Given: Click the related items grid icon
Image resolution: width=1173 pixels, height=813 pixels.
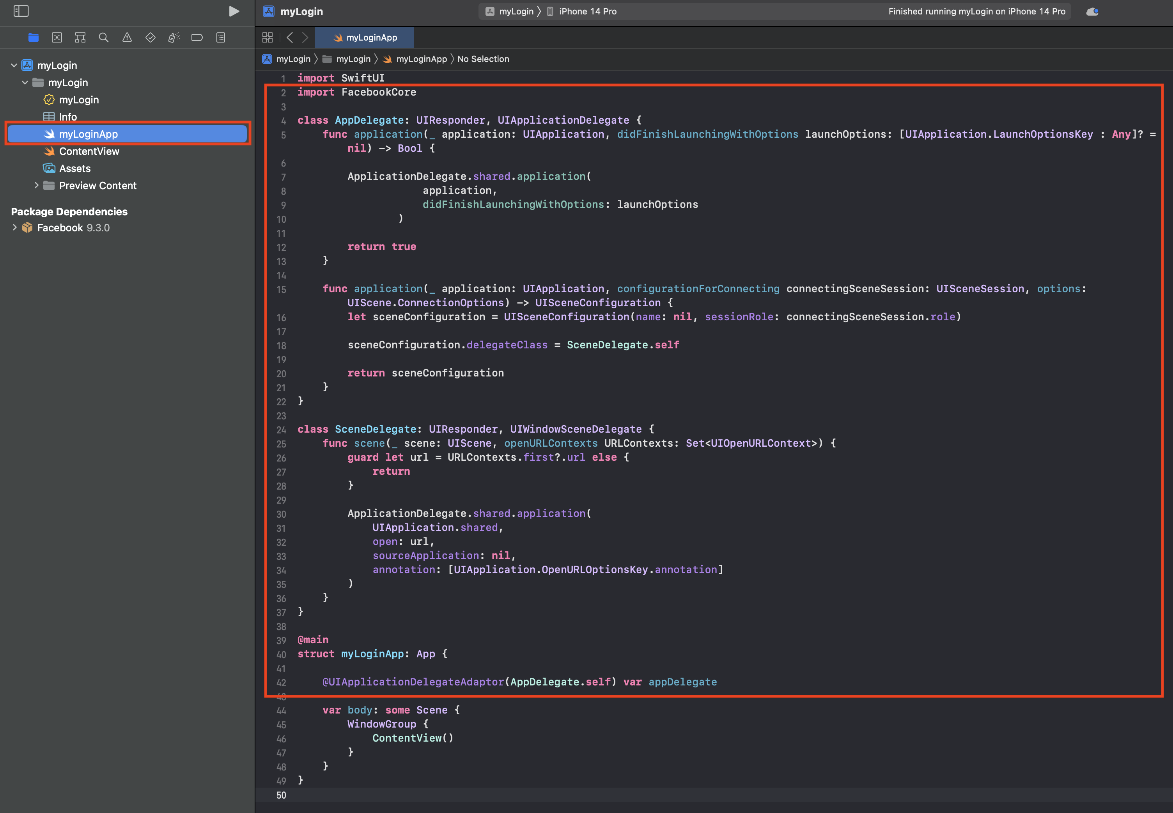Looking at the screenshot, I should (x=267, y=37).
